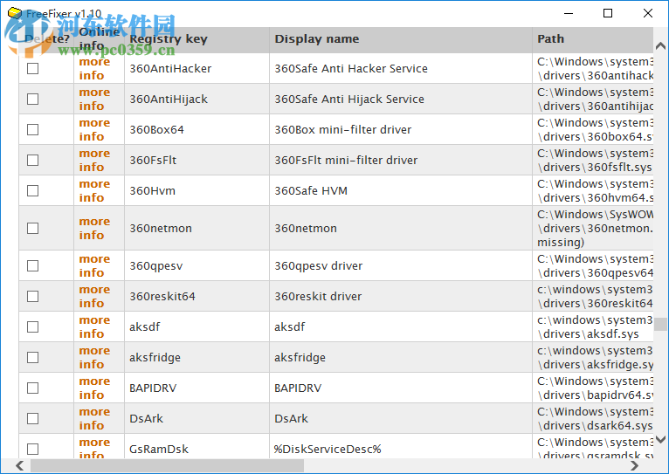Image resolution: width=669 pixels, height=474 pixels.
Task: Check the 360netmon delete checkbox
Action: pos(33,229)
